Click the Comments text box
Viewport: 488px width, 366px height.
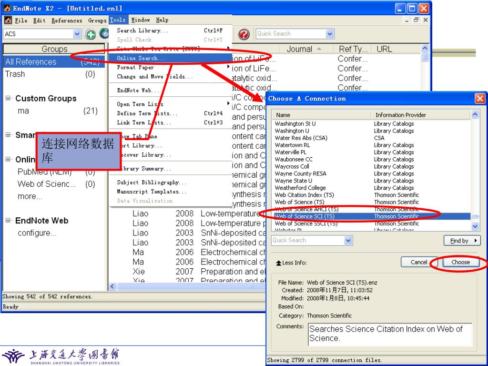click(x=390, y=335)
